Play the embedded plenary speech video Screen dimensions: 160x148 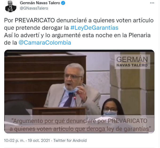[79, 92]
